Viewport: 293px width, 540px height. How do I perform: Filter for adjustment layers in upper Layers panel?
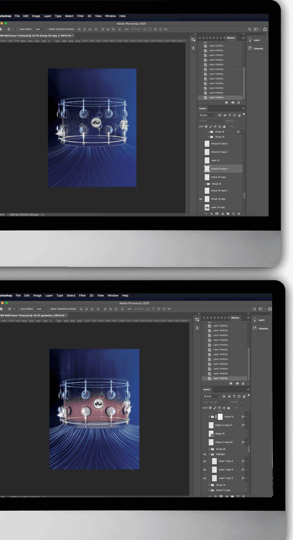click(225, 115)
